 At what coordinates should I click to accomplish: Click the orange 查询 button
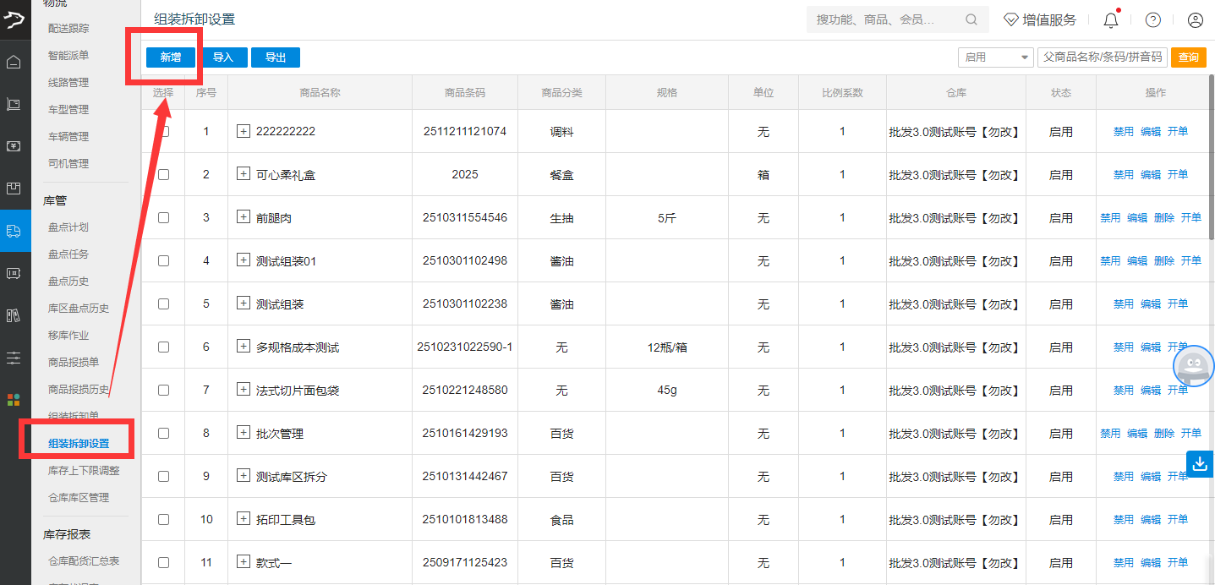1188,57
